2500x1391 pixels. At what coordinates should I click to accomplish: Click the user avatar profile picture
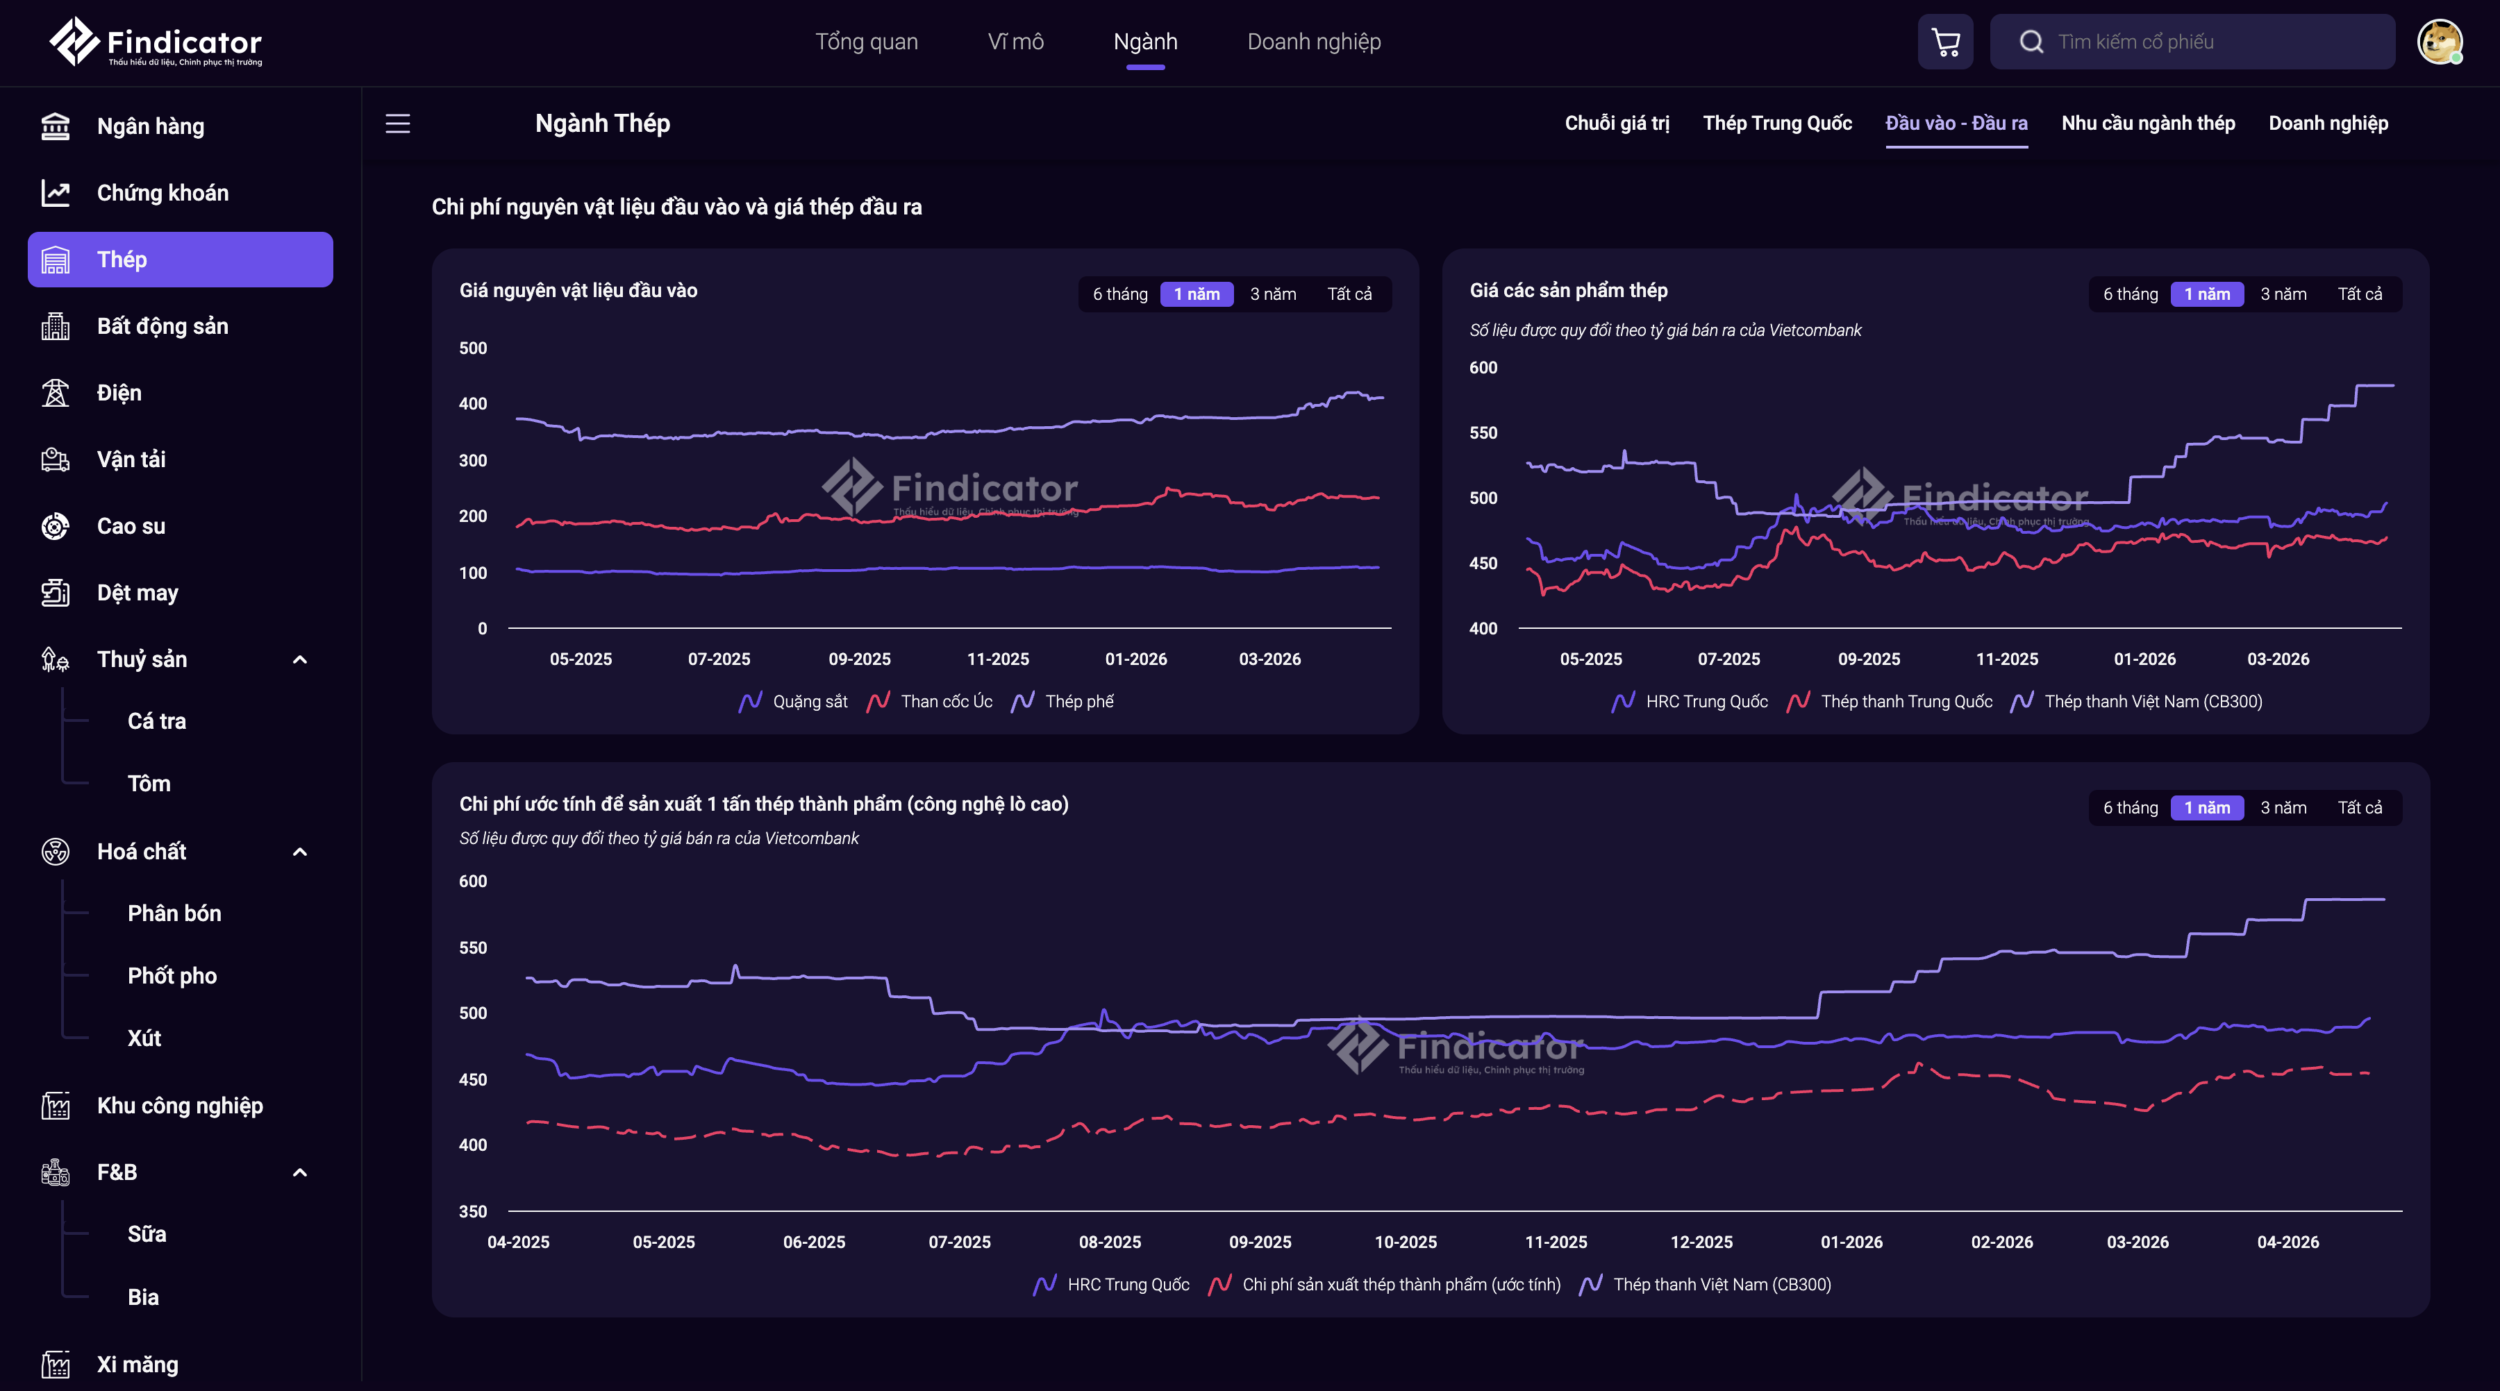2439,42
